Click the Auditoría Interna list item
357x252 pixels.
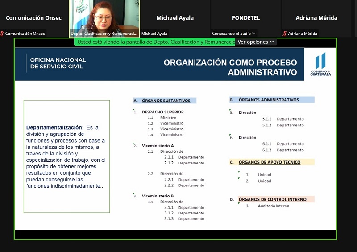click(273, 206)
